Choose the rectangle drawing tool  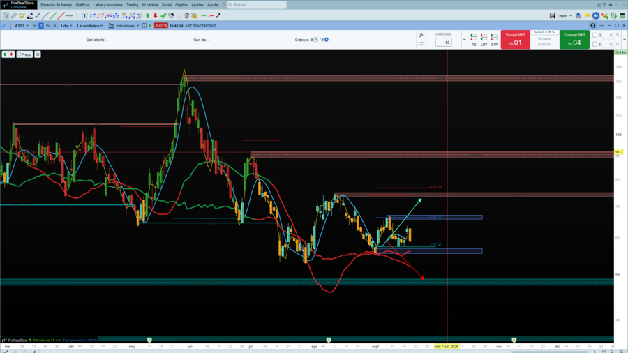click(93, 15)
